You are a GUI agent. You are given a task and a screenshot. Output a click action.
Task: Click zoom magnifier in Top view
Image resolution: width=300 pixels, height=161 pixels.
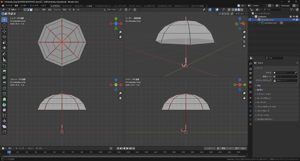[120, 32]
